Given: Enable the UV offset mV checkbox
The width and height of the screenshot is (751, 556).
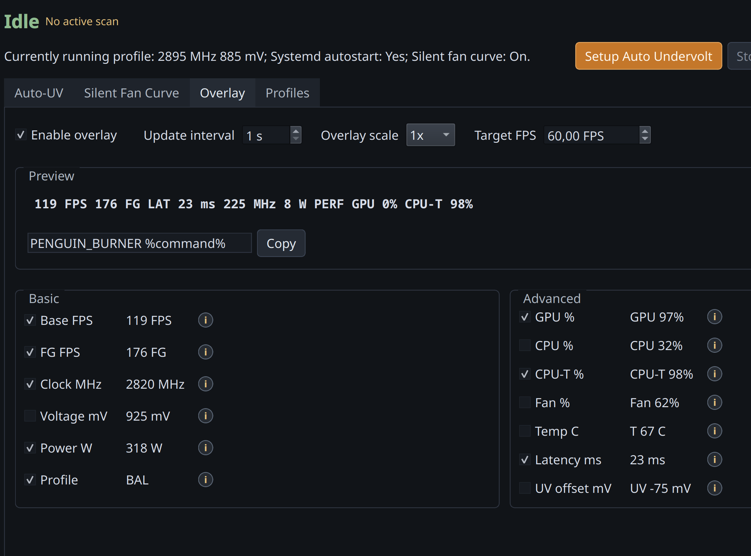Looking at the screenshot, I should coord(525,488).
